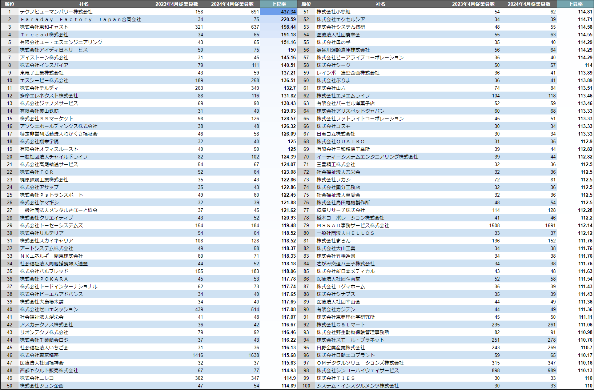Click the 2024 employee count 1691
The height and width of the screenshot is (390, 594).
(550, 225)
